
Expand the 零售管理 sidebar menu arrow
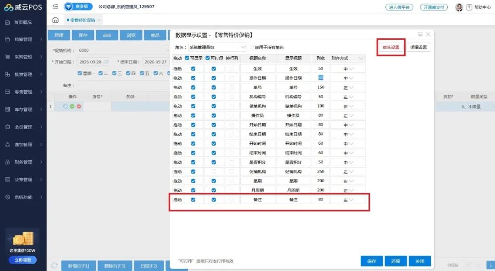click(x=41, y=92)
